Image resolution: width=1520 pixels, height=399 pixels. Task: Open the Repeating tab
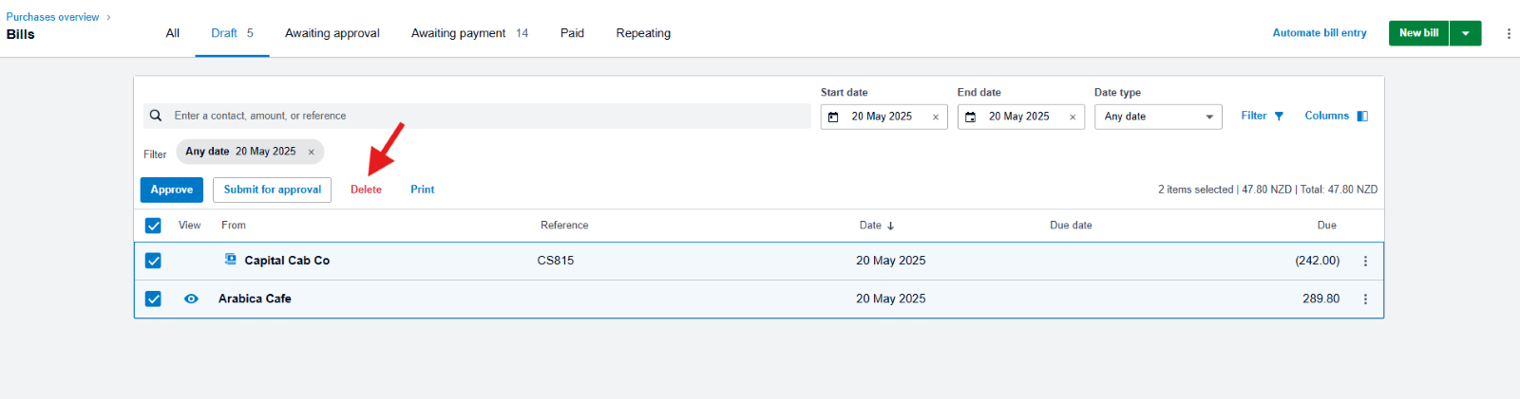point(643,33)
